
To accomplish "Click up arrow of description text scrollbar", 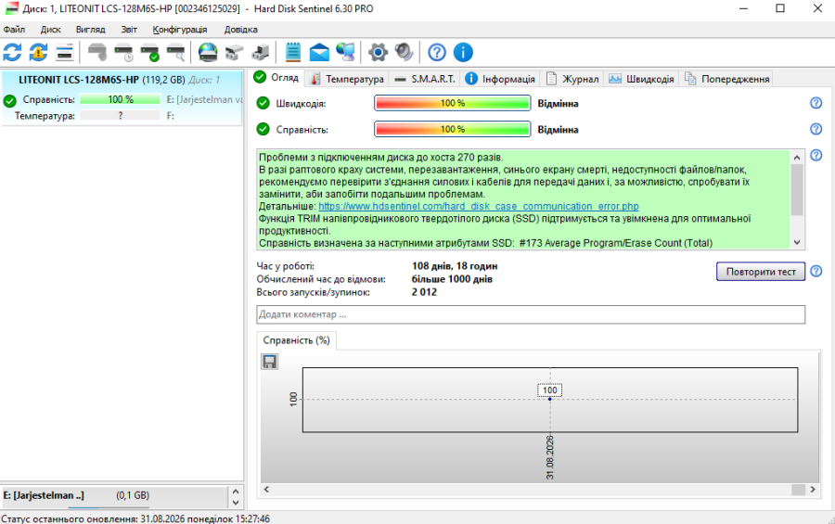I will pos(797,158).
